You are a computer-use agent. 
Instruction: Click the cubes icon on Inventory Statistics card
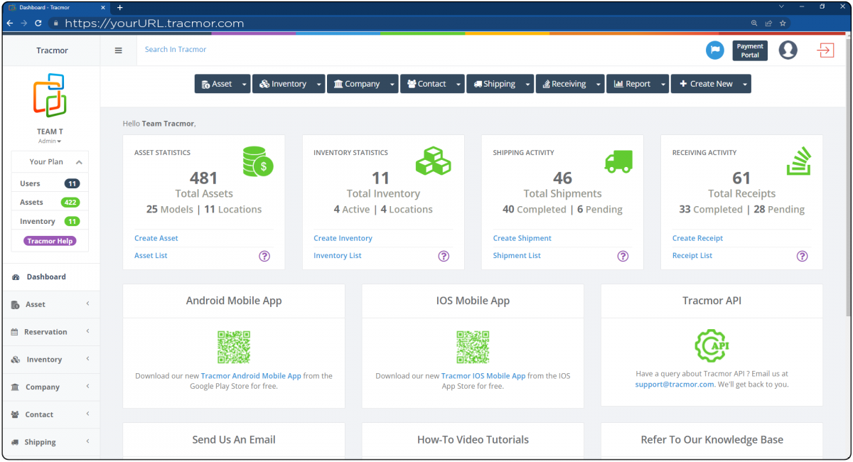pyautogui.click(x=434, y=161)
